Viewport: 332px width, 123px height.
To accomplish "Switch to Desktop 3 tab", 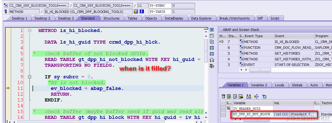I will click(x=66, y=18).
